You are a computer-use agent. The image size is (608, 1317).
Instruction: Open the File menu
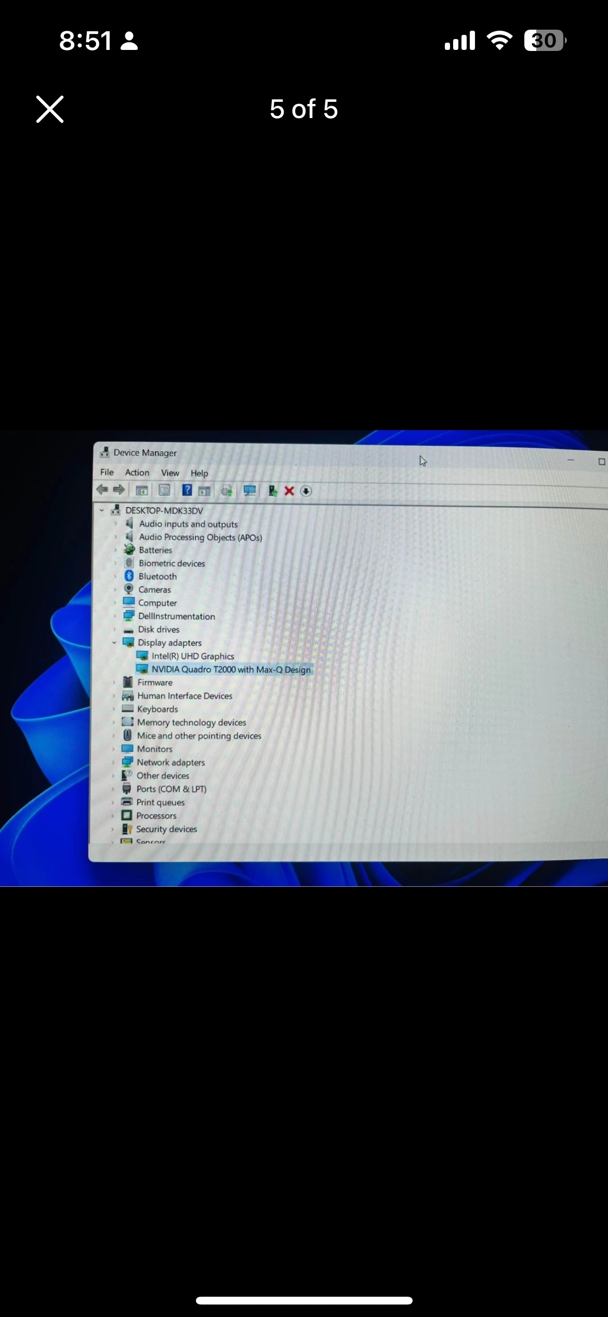pyautogui.click(x=107, y=472)
